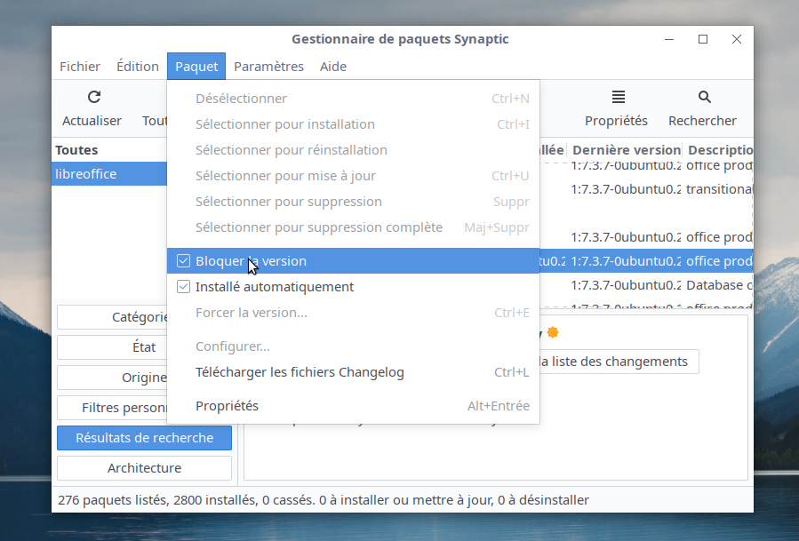The image size is (799, 541).
Task: Open the Édition menu
Action: coord(138,67)
